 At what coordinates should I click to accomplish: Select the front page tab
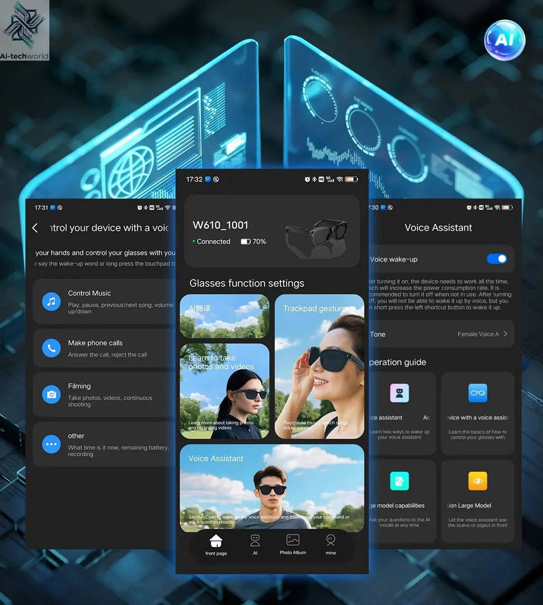[x=216, y=541]
